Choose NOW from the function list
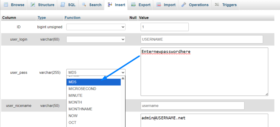This screenshot has height=127, width=280. tap(94, 116)
